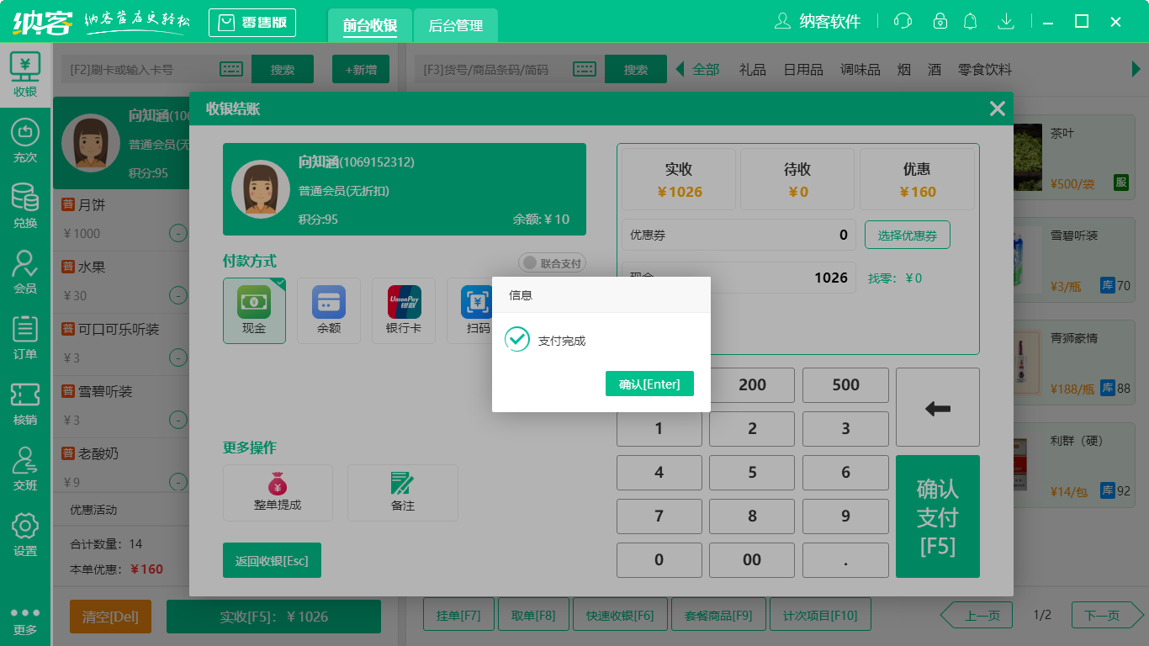
Task: Select the 现金 cash payment method
Action: point(254,310)
